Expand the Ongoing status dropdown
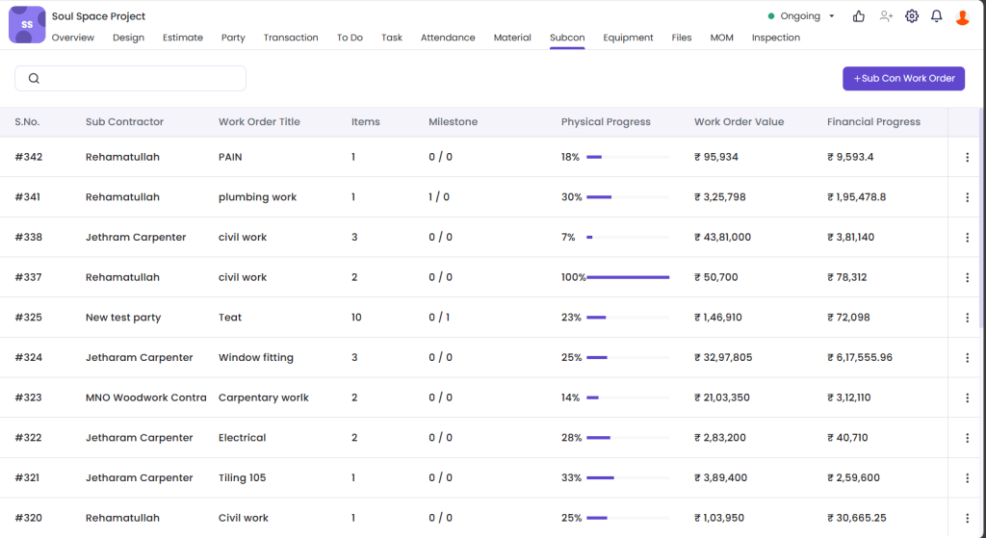The image size is (986, 538). (832, 16)
